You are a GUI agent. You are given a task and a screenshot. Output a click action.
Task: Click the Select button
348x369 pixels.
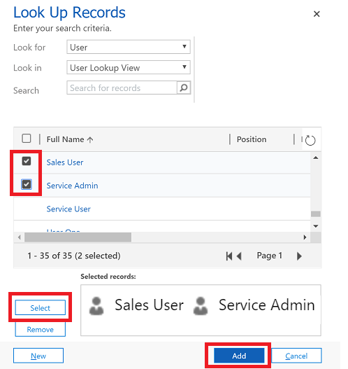coord(40,307)
